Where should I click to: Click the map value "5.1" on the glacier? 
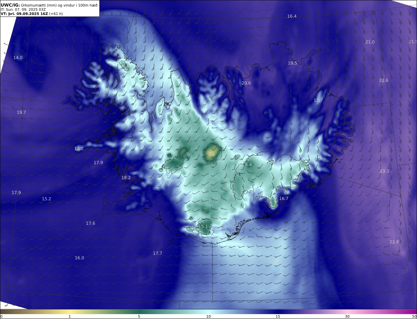point(204,227)
